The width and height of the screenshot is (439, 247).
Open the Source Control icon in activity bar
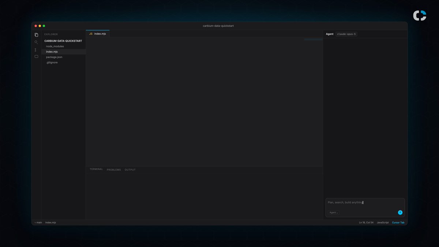pyautogui.click(x=35, y=50)
